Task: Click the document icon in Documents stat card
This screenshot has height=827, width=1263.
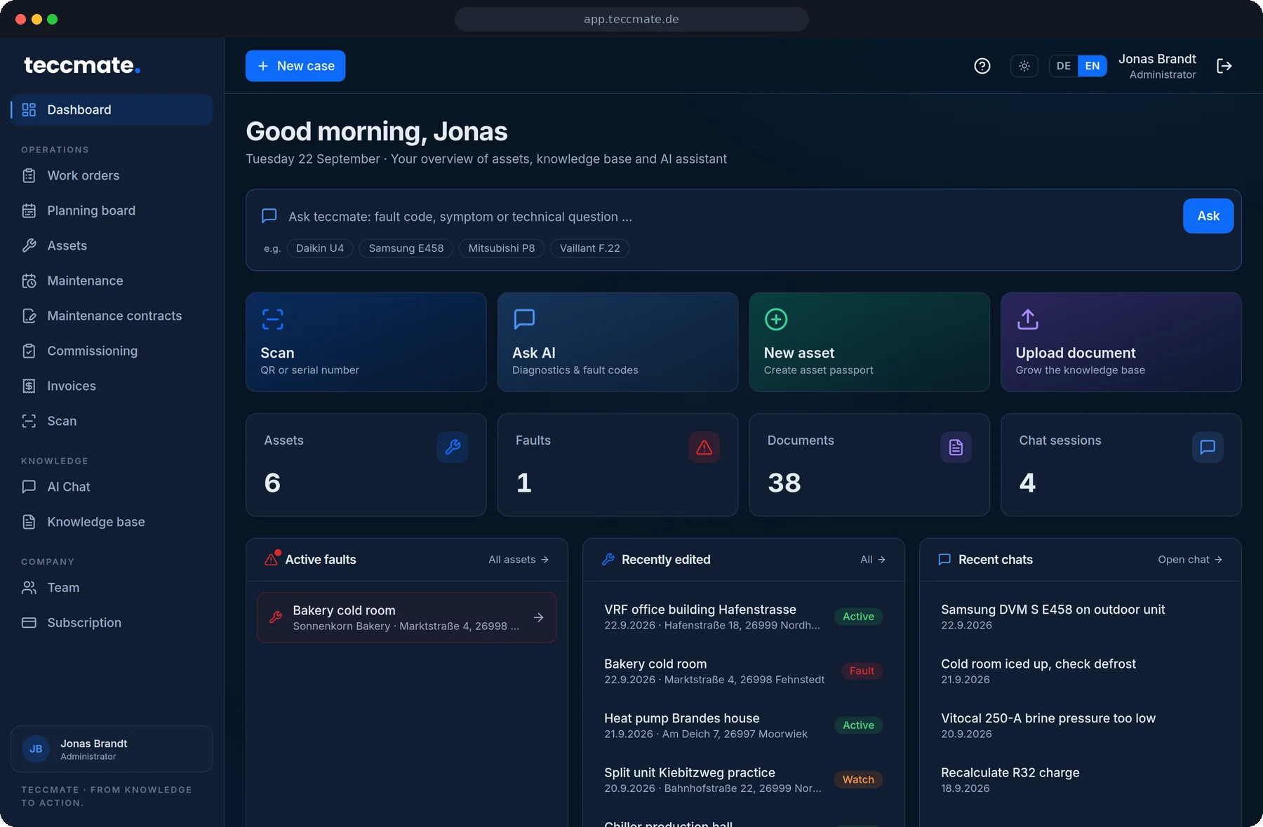Action: tap(956, 447)
